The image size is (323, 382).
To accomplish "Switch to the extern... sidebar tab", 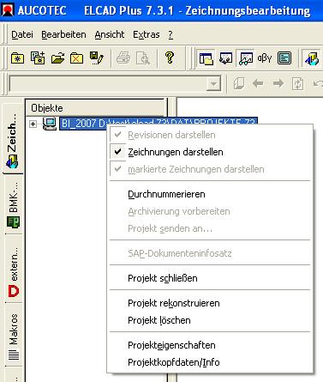I will 14,269.
